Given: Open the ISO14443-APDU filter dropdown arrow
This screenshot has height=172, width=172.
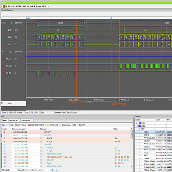Looking at the screenshot, I should tap(46, 125).
